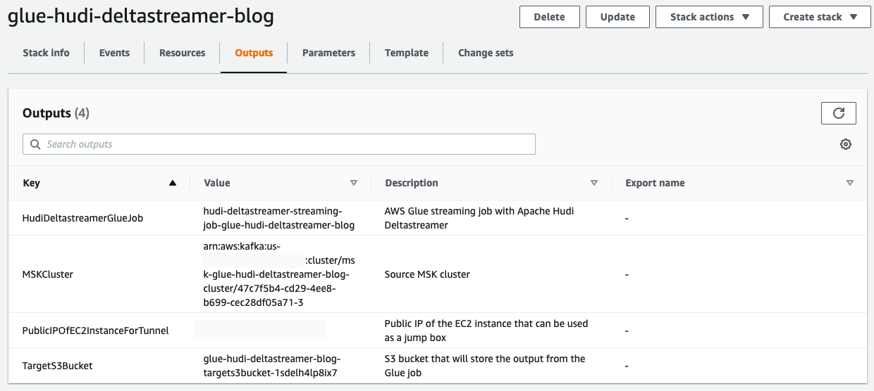This screenshot has height=391, width=874.
Task: Click the Value column sort arrow
Action: [354, 183]
